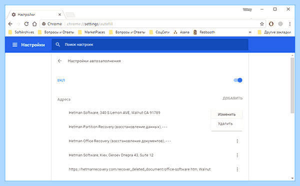The width and height of the screenshot is (300, 186).
Task: Close the Настройки tab
Action: click(x=59, y=14)
